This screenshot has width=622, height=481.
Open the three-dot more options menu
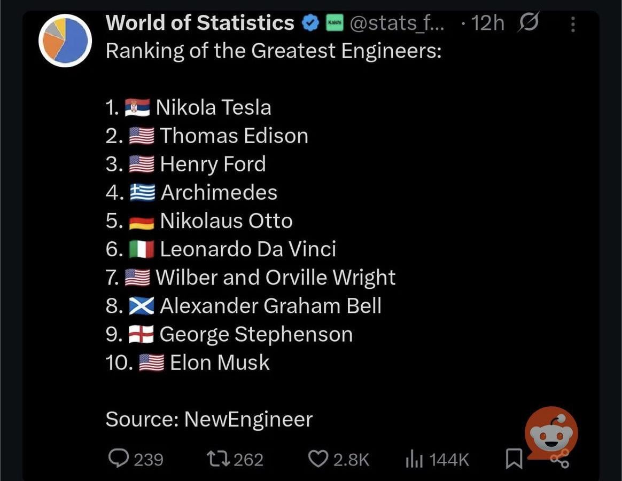pyautogui.click(x=572, y=24)
